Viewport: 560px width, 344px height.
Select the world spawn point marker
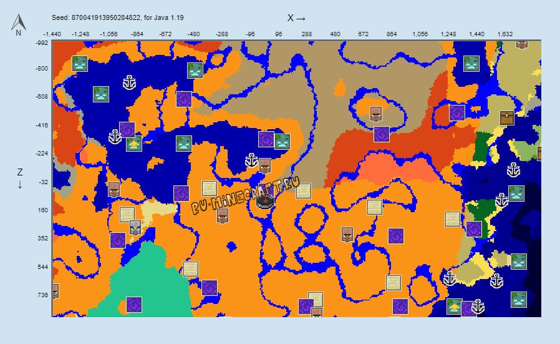[x=266, y=201]
